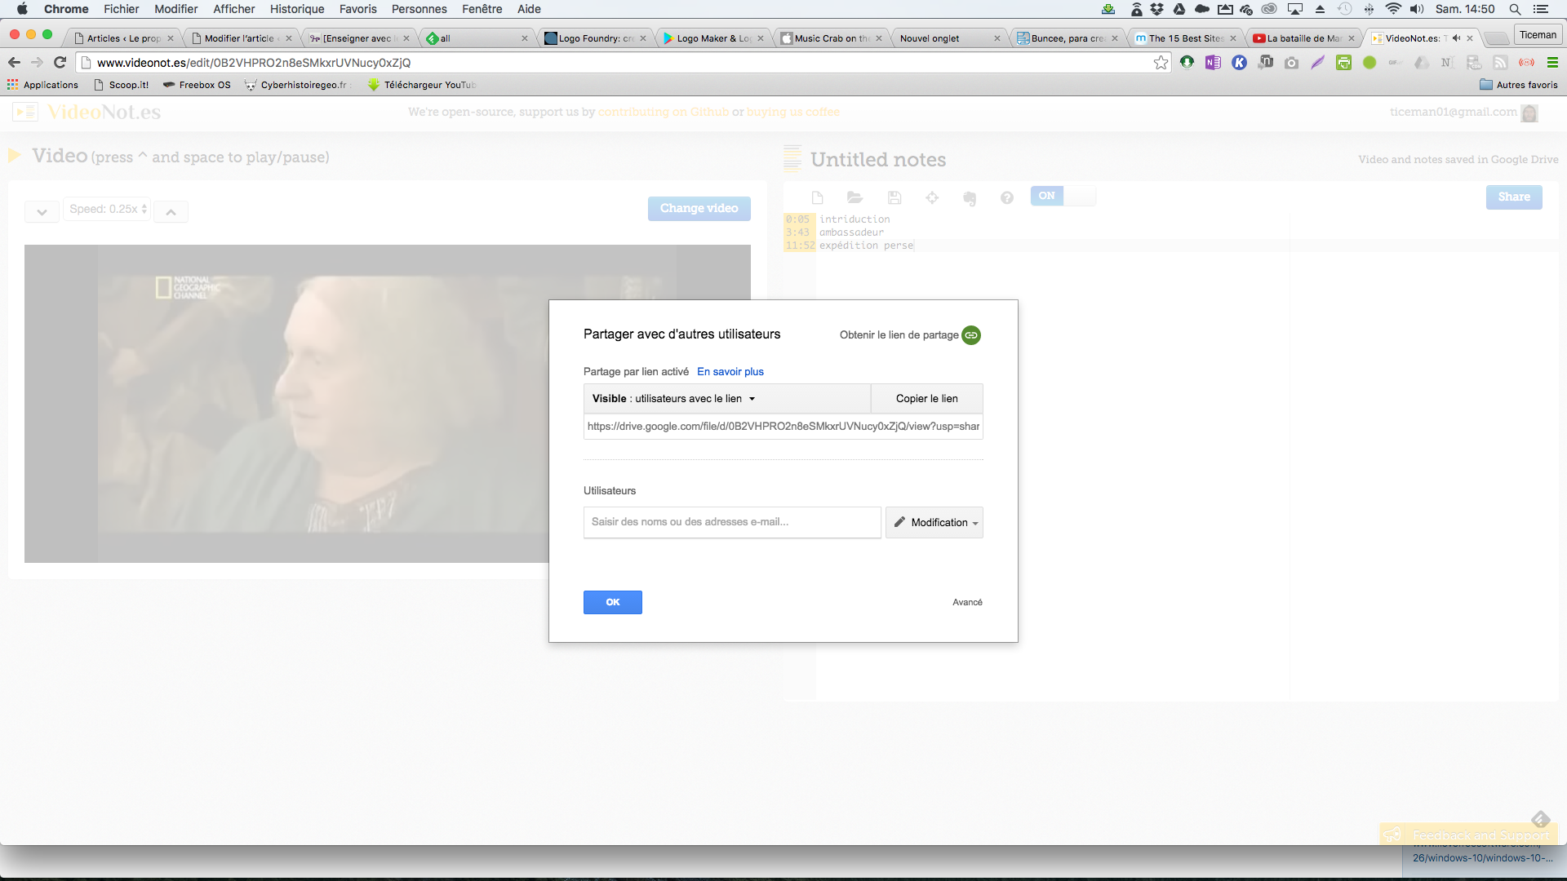Open the help question mark icon

[1007, 197]
